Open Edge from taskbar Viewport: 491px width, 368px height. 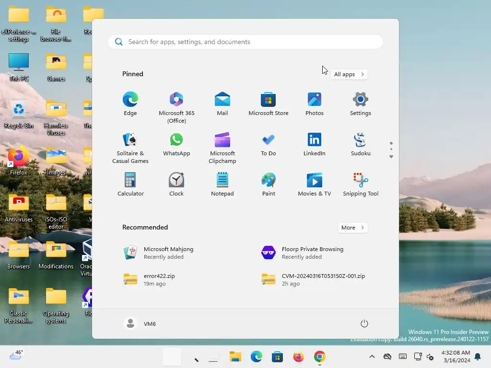[x=257, y=356]
